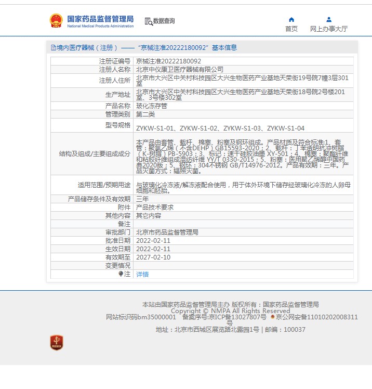The height and width of the screenshot is (389, 372).
Task: Click the Copyright NMPA footer line
Action: click(x=231, y=311)
